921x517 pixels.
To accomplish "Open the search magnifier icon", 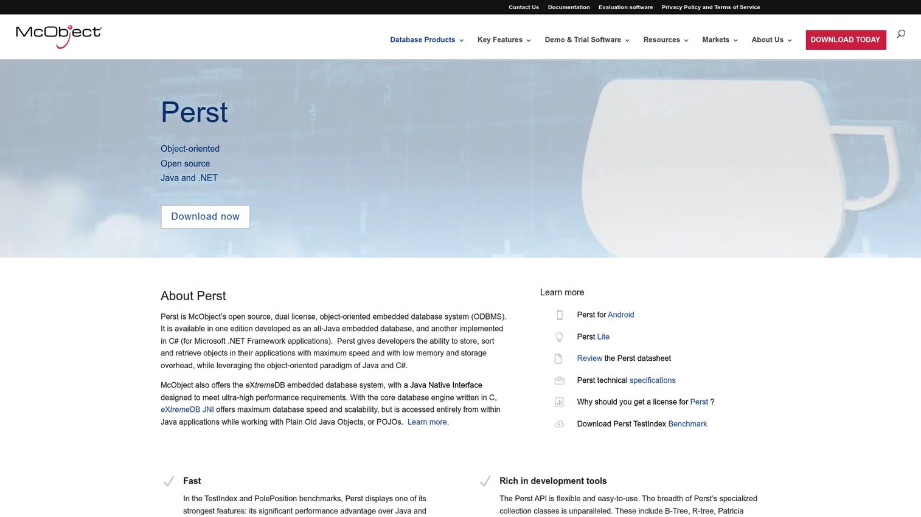I will pyautogui.click(x=901, y=34).
